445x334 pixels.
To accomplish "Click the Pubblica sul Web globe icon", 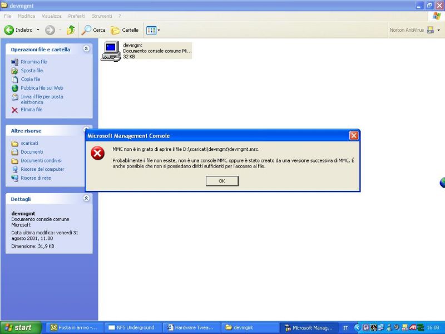I will (15, 88).
